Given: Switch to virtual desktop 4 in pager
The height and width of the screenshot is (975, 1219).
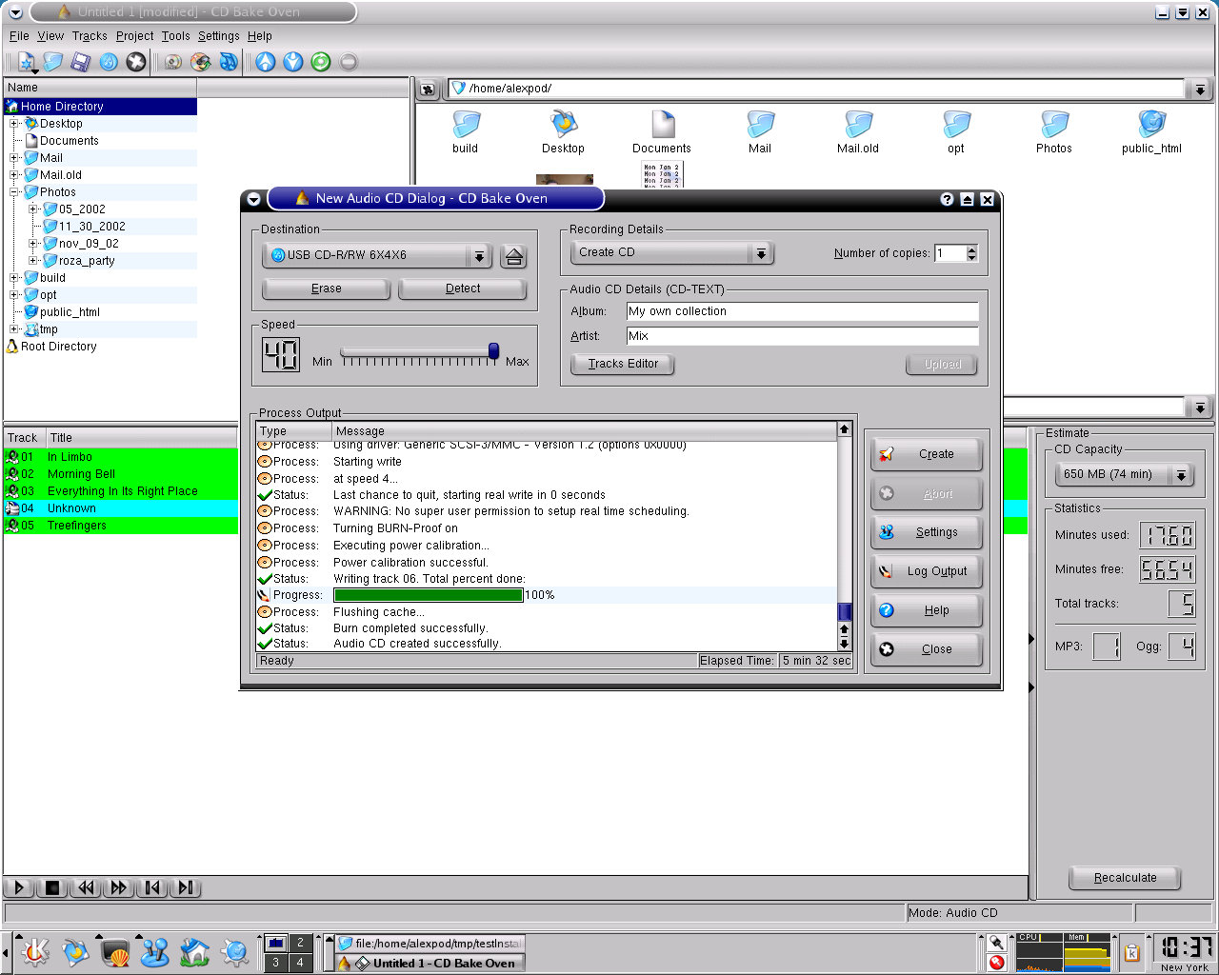Looking at the screenshot, I should point(300,963).
